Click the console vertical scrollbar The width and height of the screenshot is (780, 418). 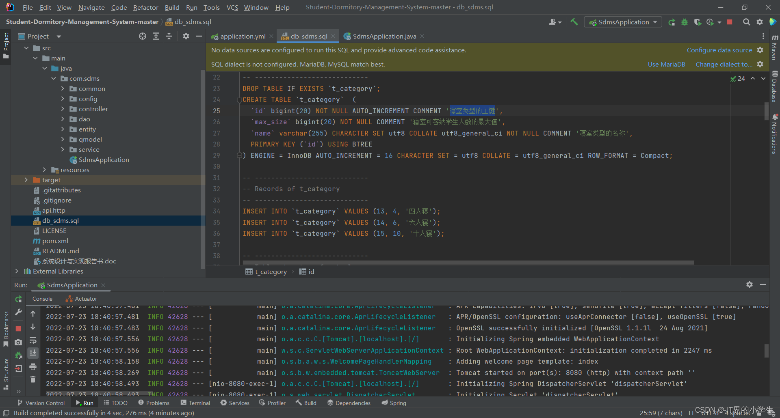point(767,351)
